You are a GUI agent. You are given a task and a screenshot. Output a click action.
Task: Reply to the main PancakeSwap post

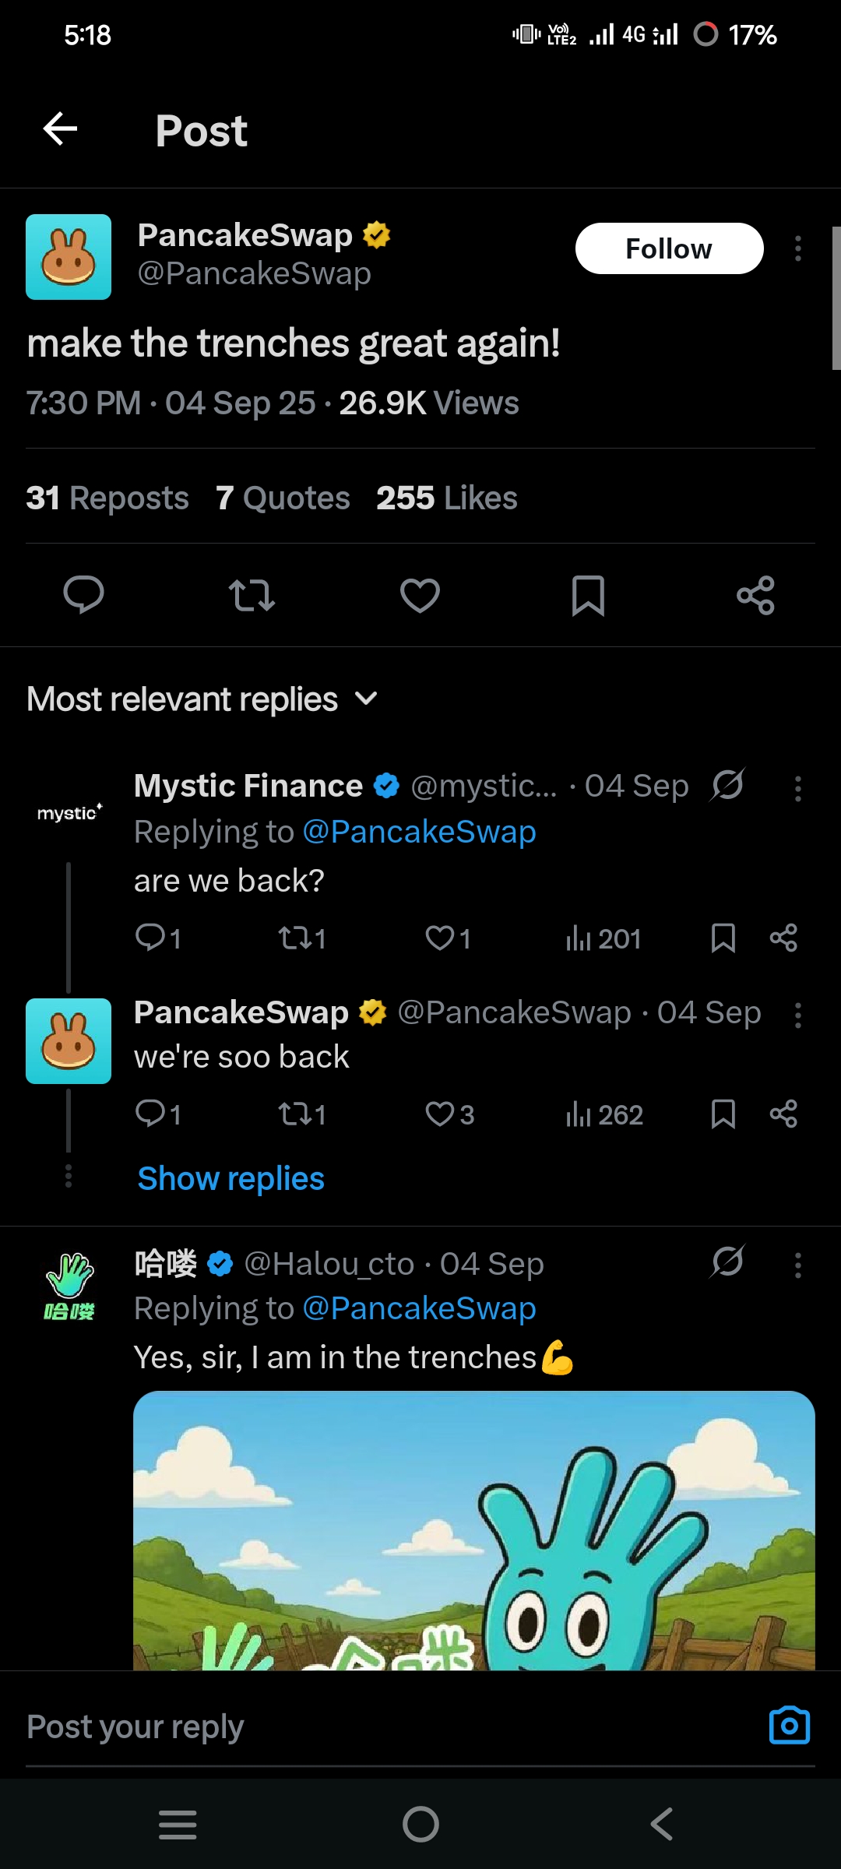point(83,596)
